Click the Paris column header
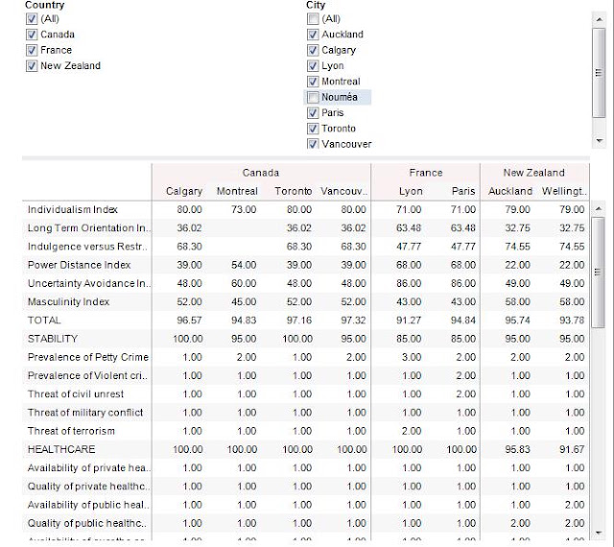This screenshot has width=614, height=547. pos(463,191)
